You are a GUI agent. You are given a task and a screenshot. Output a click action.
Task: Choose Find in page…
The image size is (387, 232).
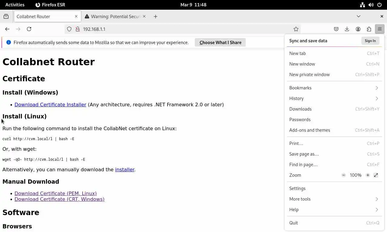pyautogui.click(x=334, y=165)
